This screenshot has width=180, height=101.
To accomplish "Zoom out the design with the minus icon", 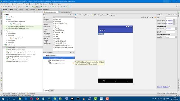I will (x=142, y=17).
